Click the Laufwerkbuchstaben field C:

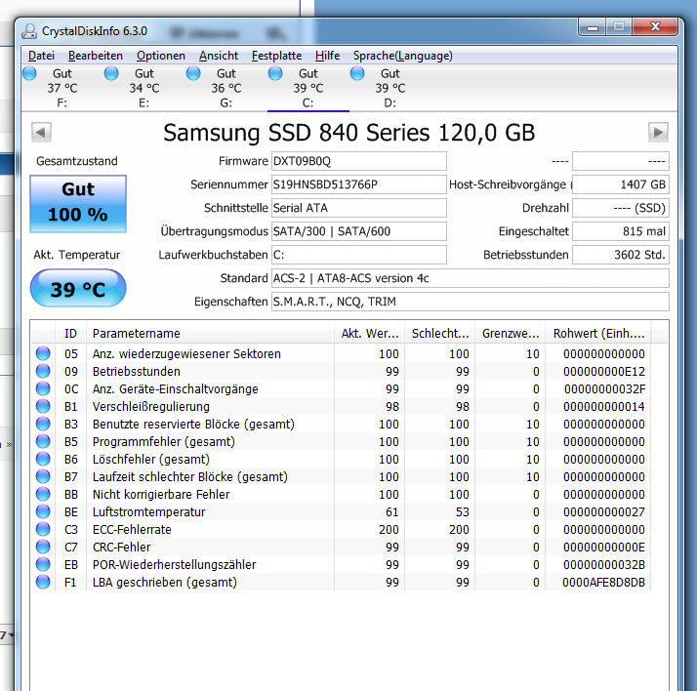coord(358,255)
